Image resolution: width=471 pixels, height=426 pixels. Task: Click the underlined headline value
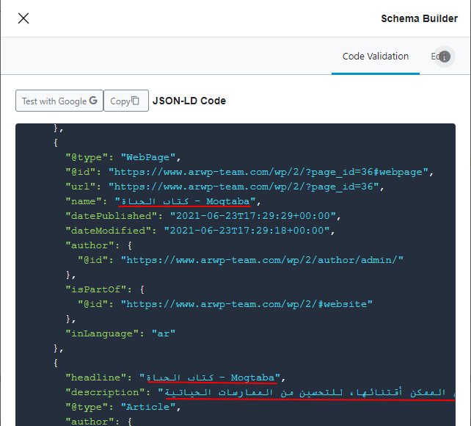(x=212, y=378)
